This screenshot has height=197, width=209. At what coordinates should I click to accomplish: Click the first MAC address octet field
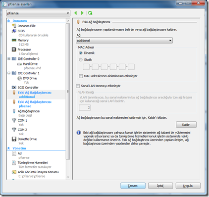pos(86,67)
